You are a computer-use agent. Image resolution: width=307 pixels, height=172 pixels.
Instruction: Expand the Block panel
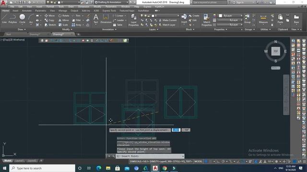(x=190, y=30)
